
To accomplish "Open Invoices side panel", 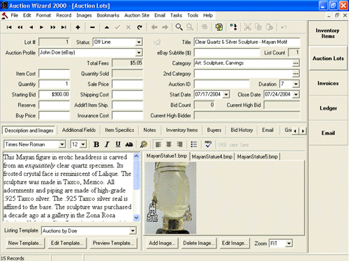I will 328,83.
